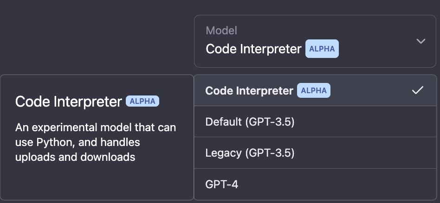Viewport: 440px width, 203px height.
Task: Click ALPHA badge in the description card
Action: click(x=142, y=101)
